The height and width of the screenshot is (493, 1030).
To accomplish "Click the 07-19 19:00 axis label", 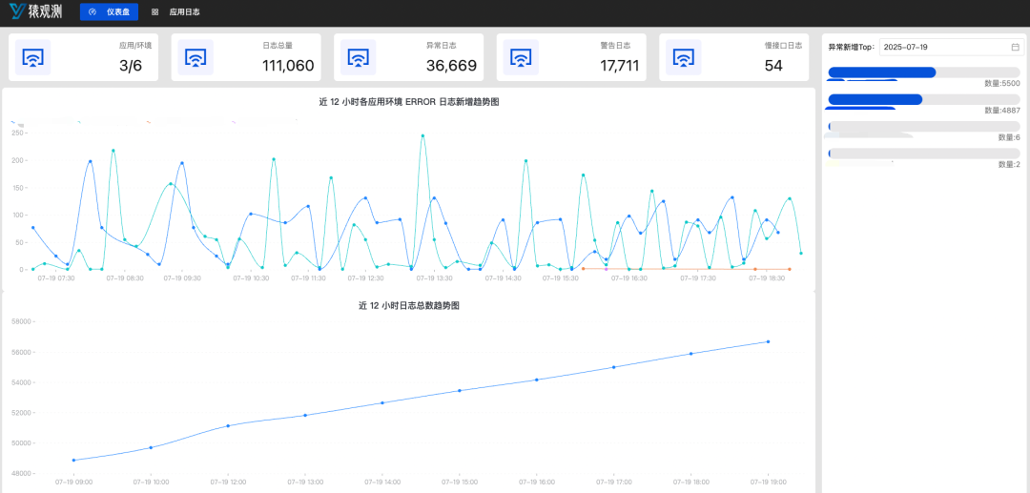I will click(x=768, y=482).
